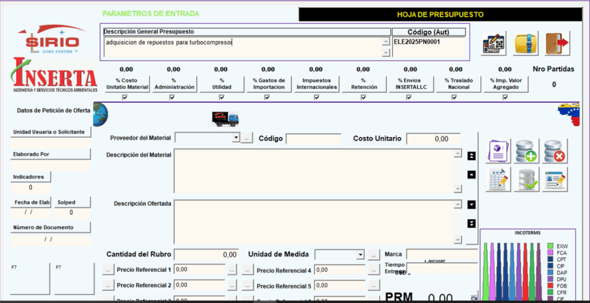Switch to PARAMETROS DE ENTRADA tab
Viewport: 590px width, 303px height.
(x=150, y=13)
